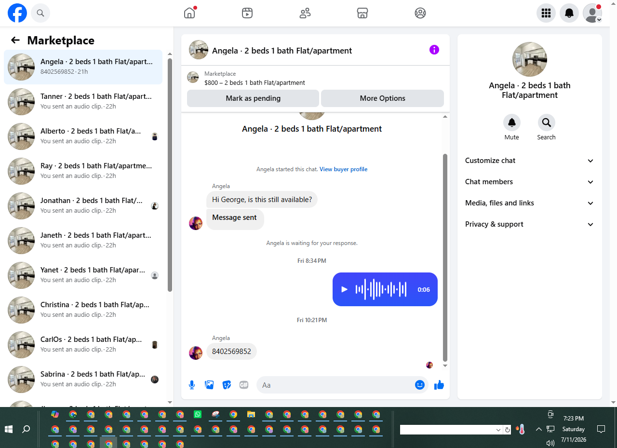Viewport: 617px width, 448px height.
Task: Expand Media, files and links
Action: tap(530, 203)
